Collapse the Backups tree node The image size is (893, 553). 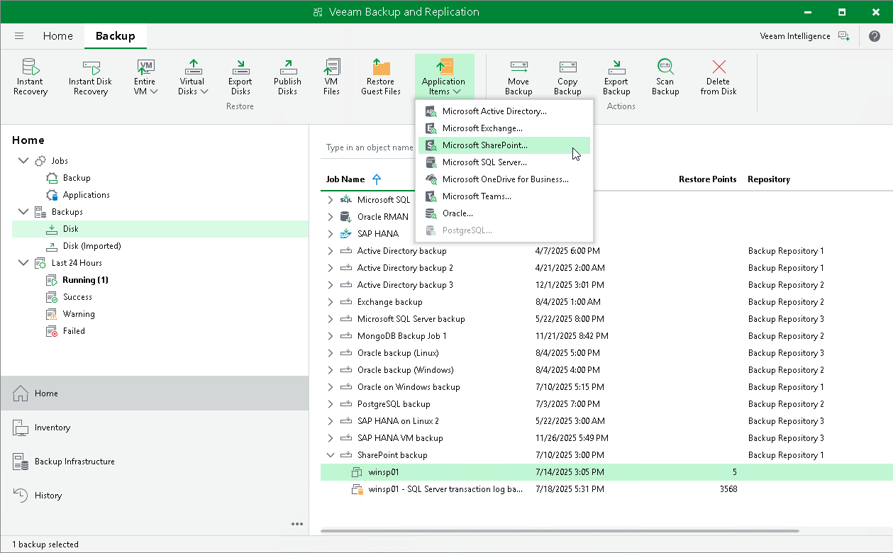coord(23,212)
